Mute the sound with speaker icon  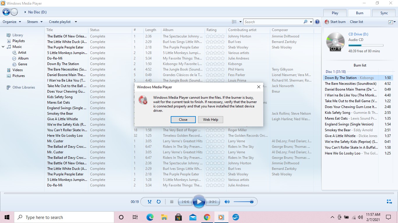tap(227, 202)
